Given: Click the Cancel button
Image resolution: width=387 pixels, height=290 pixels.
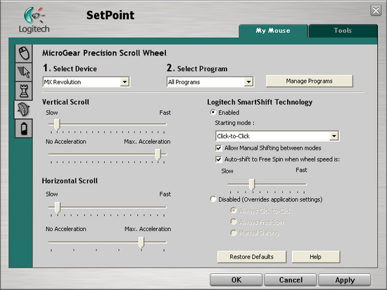Looking at the screenshot, I should pos(290,280).
